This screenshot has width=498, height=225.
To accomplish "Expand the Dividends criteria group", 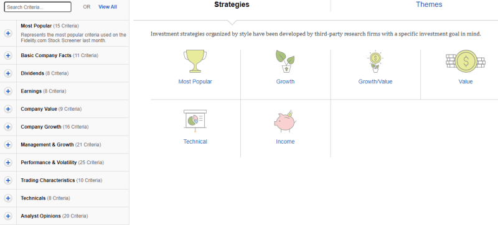I will tap(8, 73).
